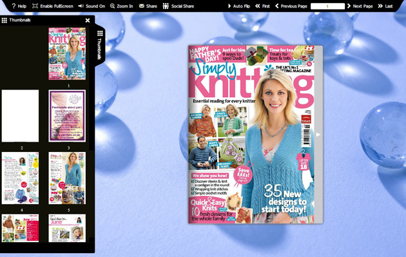406x257 pixels.
Task: Toggle Sound On speaker button
Action: (x=92, y=6)
